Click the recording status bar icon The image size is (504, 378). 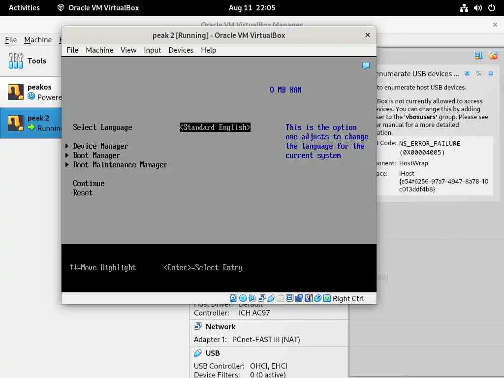[299, 298]
